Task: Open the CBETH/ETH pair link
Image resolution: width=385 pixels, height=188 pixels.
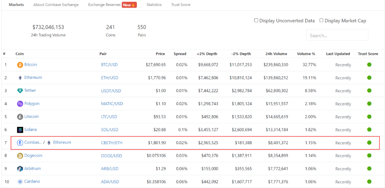Action: click(112, 143)
